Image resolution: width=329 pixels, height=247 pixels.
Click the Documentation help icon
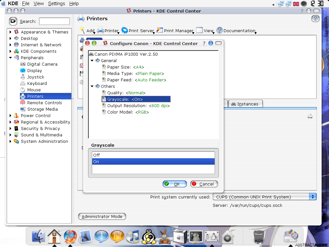tap(219, 31)
